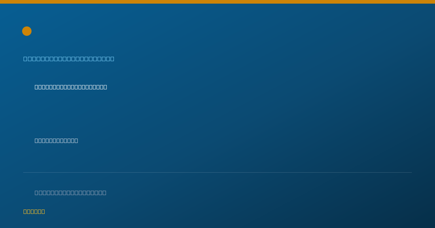Screen dimensions: 435x228
Task: Click last character box of bold white line
Action: click(x=105, y=87)
